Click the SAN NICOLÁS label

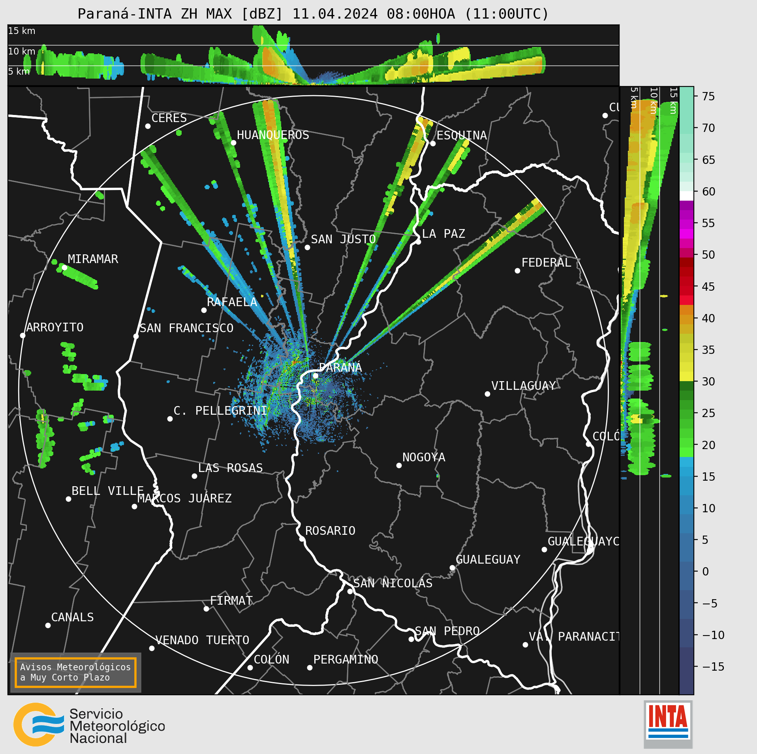pyautogui.click(x=393, y=583)
